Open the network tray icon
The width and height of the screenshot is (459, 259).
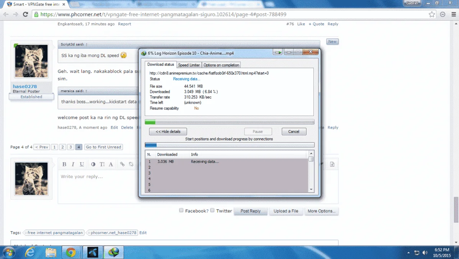[416, 252]
